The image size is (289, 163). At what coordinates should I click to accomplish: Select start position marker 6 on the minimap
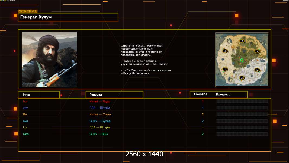tap(242, 41)
